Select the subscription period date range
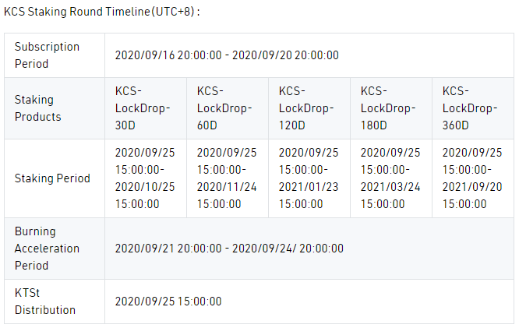The width and height of the screenshot is (519, 328). pos(226,55)
